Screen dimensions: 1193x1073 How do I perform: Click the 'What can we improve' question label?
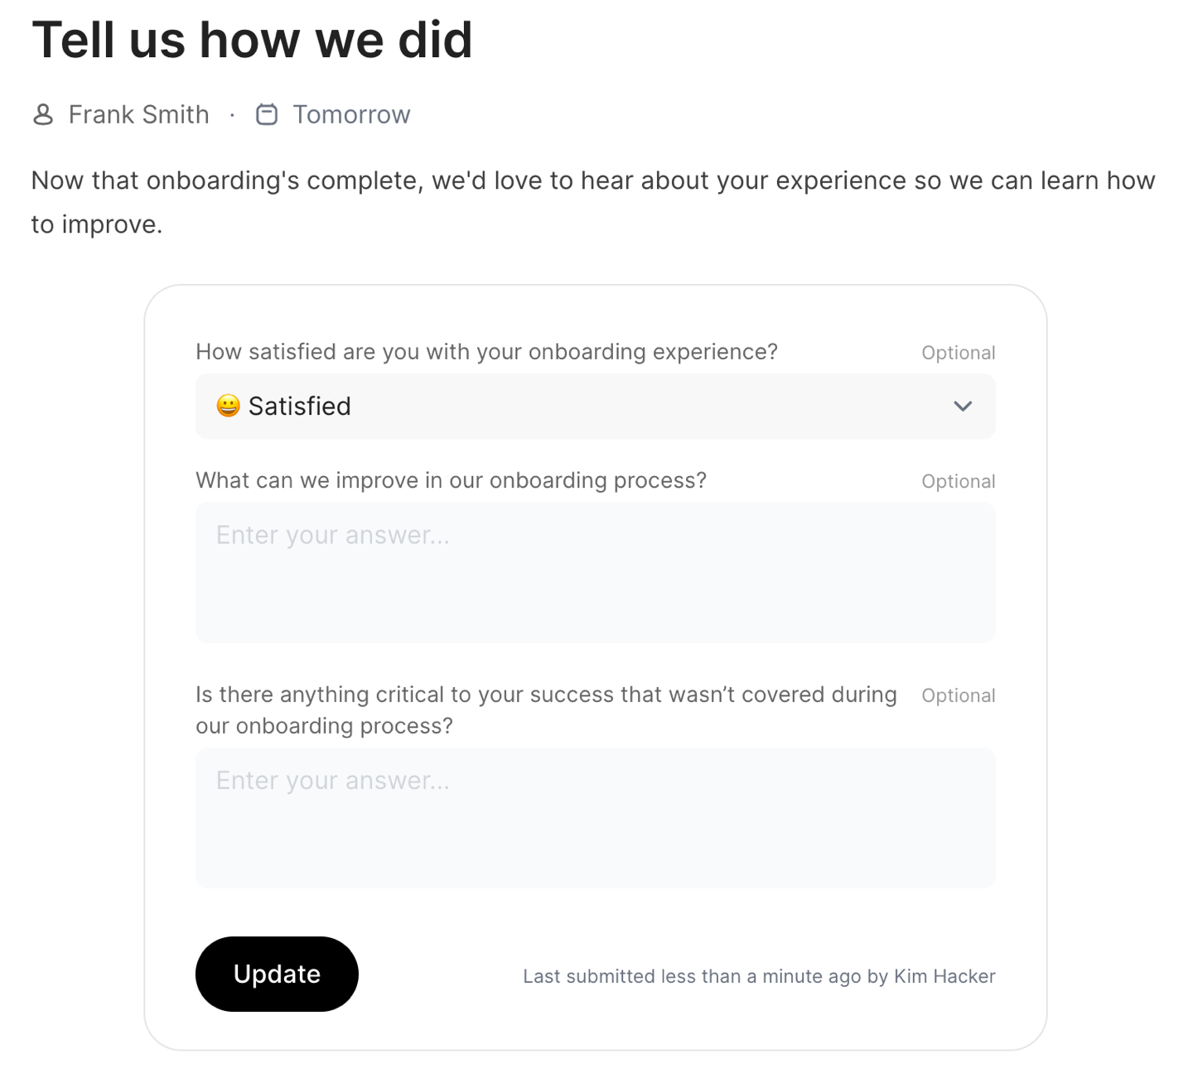point(451,480)
